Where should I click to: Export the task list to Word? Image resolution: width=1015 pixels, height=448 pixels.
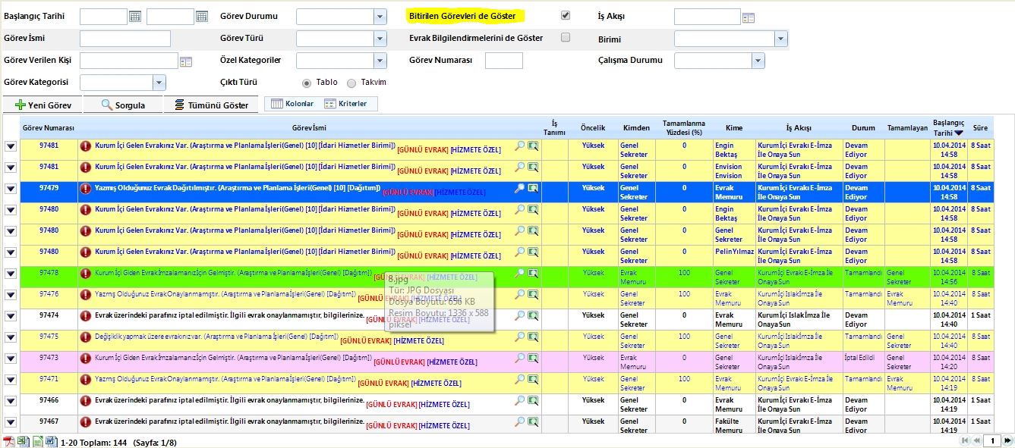[x=50, y=441]
